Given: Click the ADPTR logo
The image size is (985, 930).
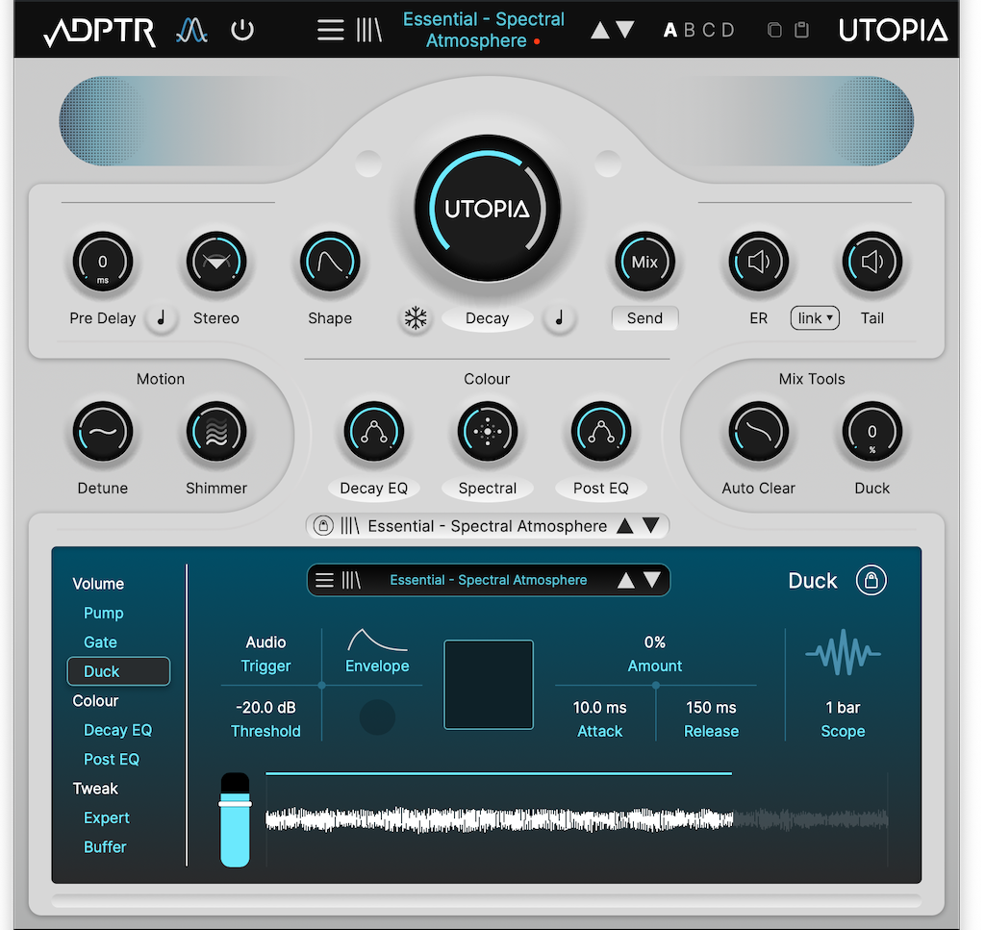Looking at the screenshot, I should [x=99, y=31].
